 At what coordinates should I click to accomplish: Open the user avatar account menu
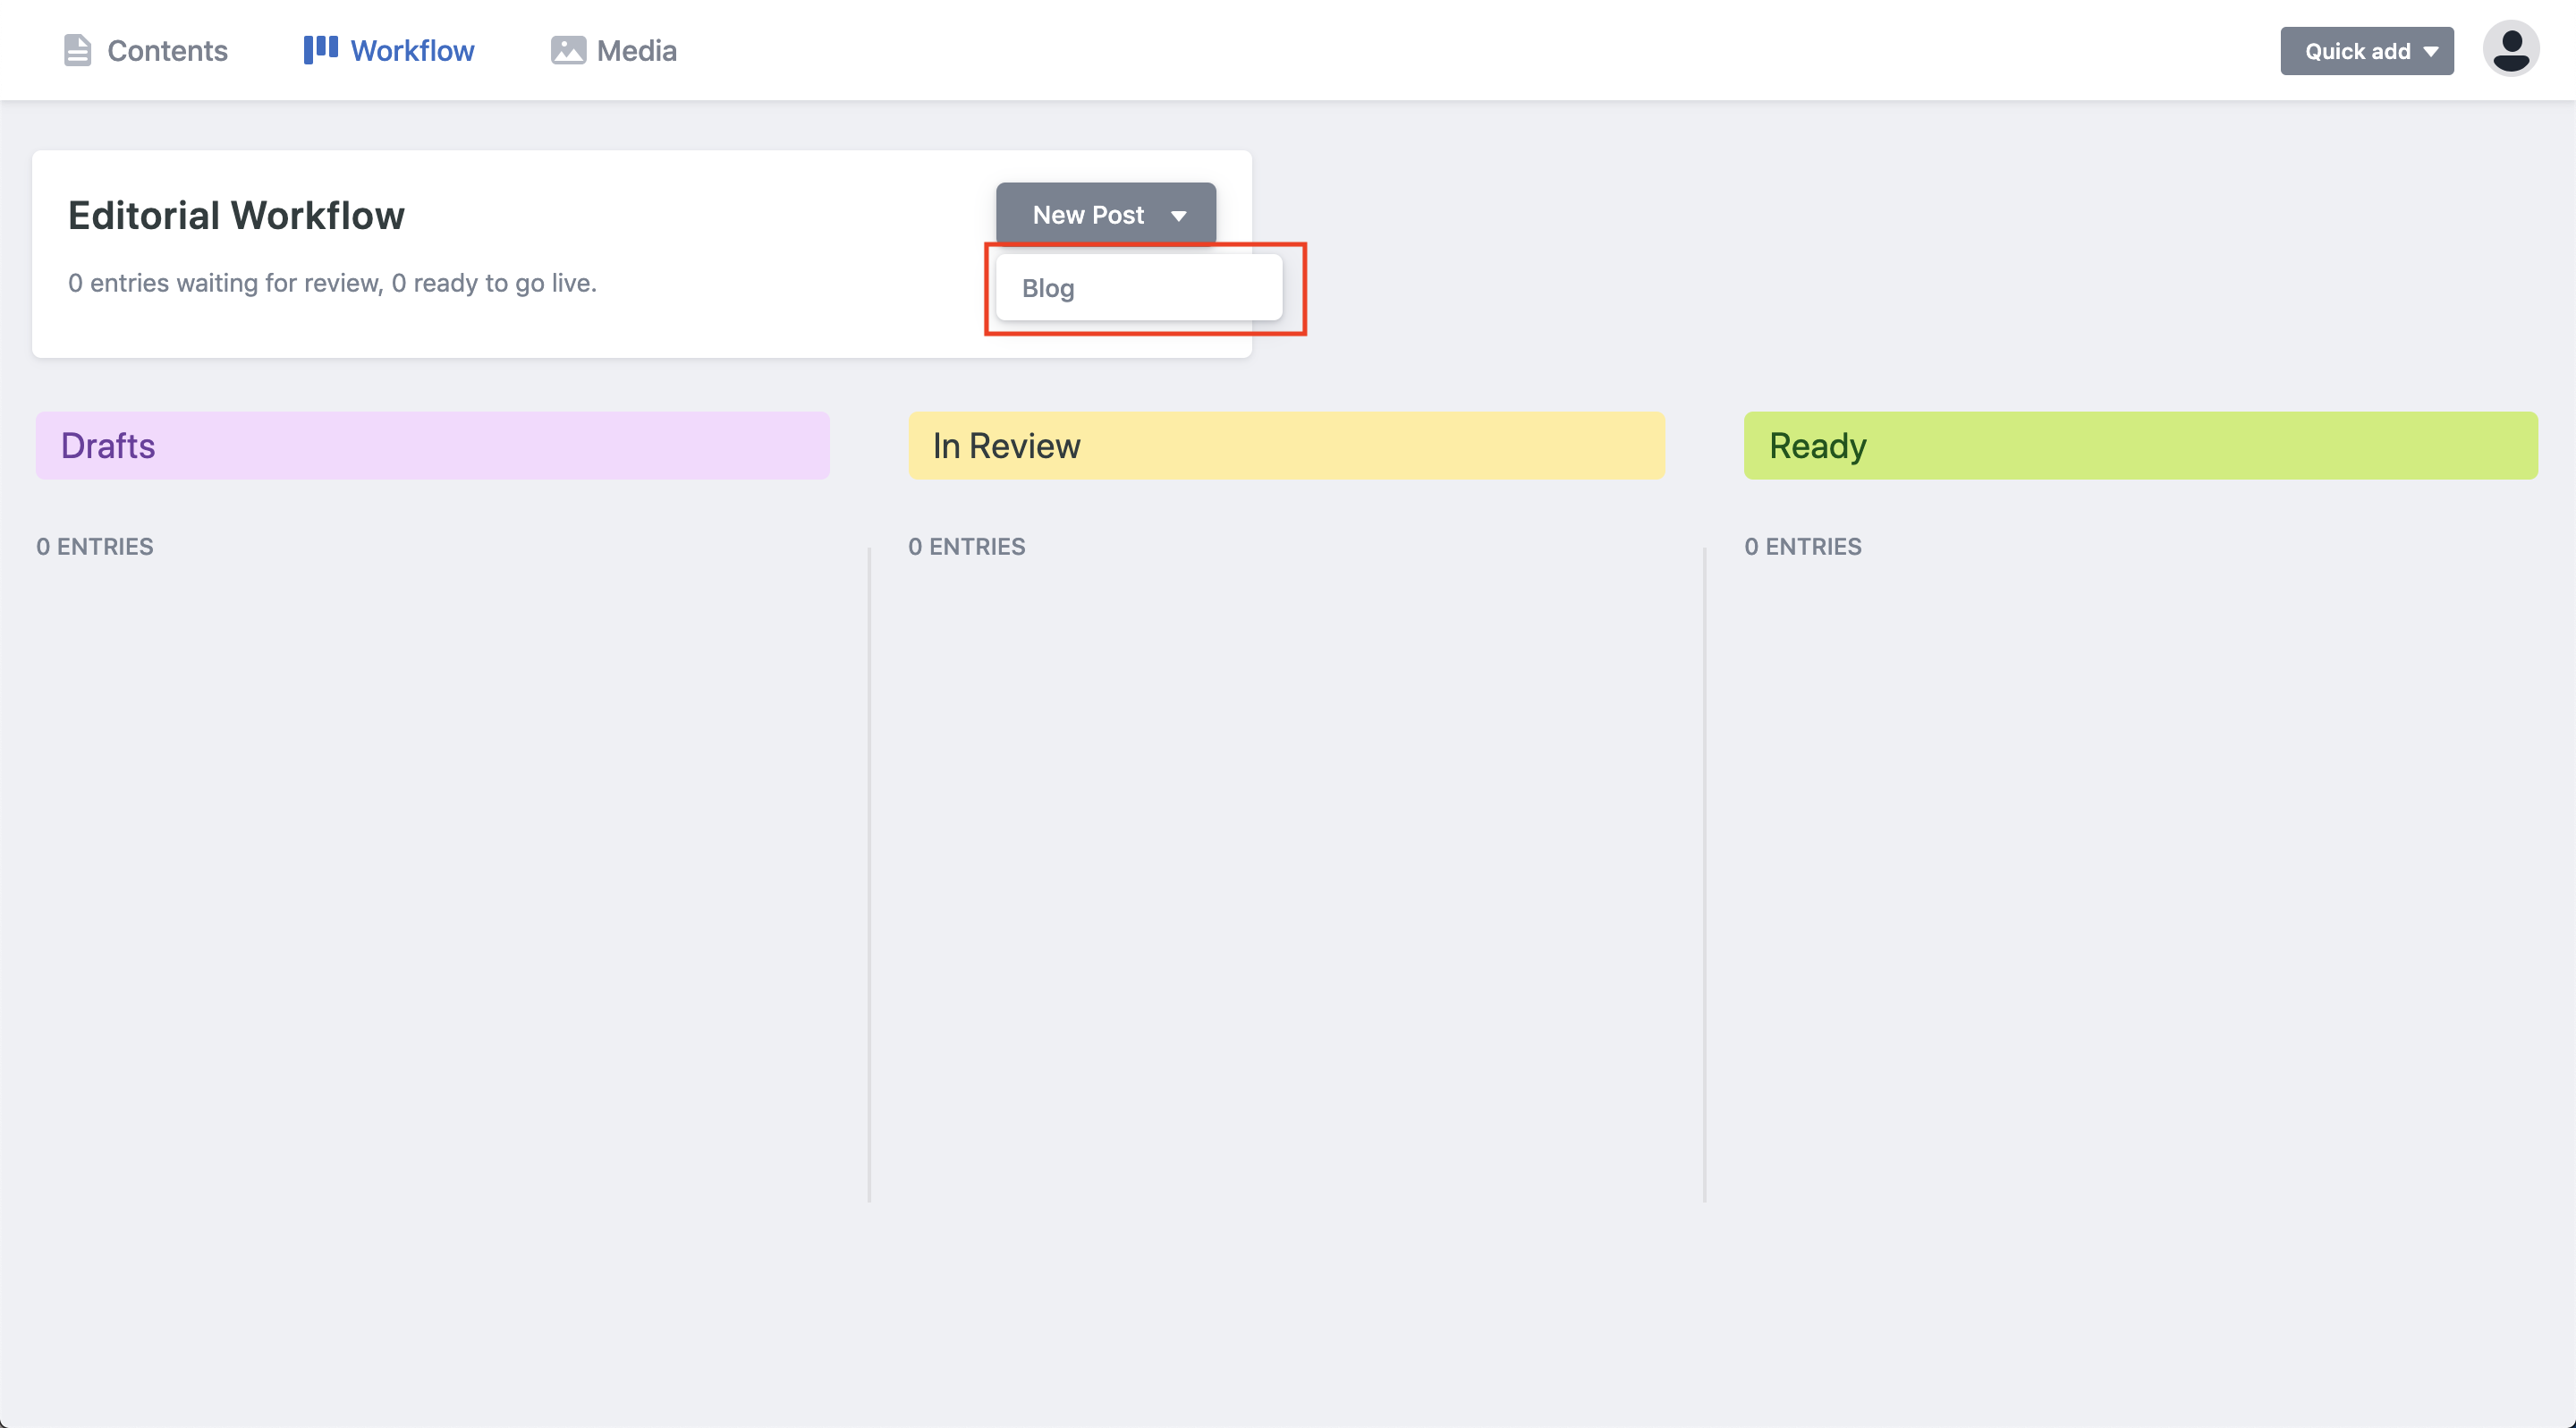pos(2510,49)
